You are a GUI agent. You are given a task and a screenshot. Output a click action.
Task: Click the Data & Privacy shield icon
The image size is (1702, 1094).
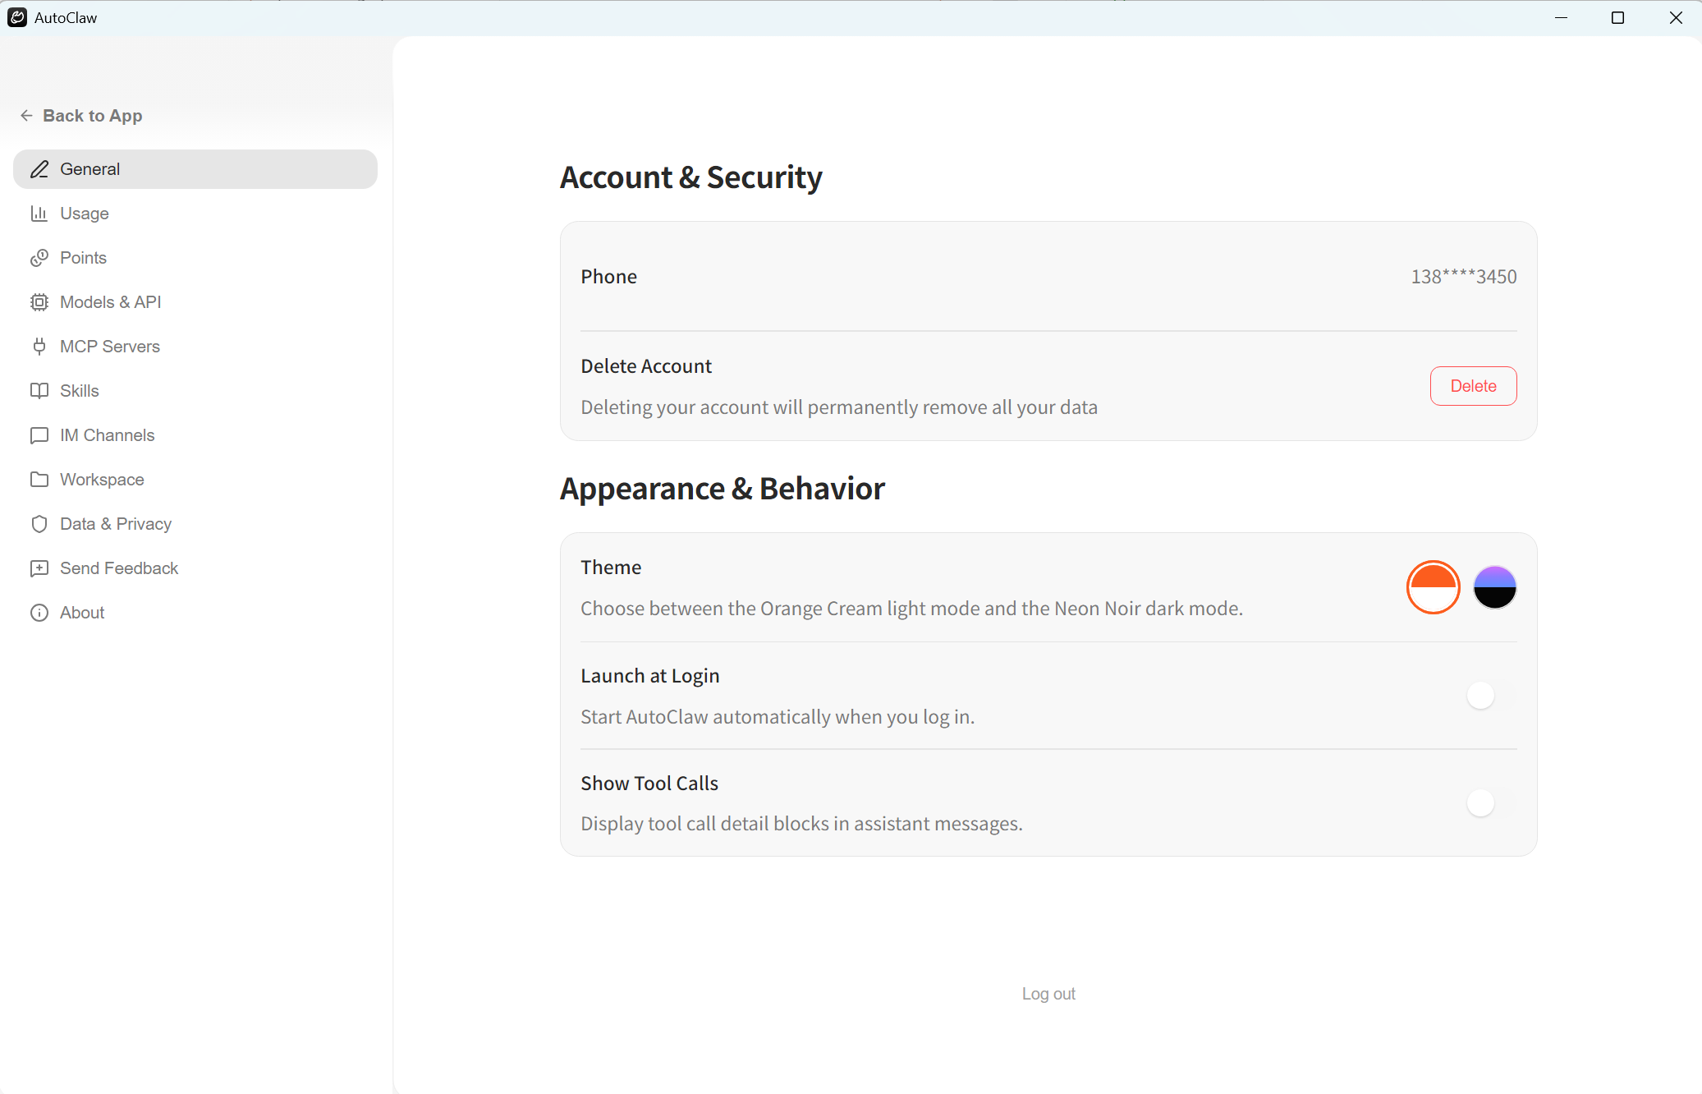[40, 523]
